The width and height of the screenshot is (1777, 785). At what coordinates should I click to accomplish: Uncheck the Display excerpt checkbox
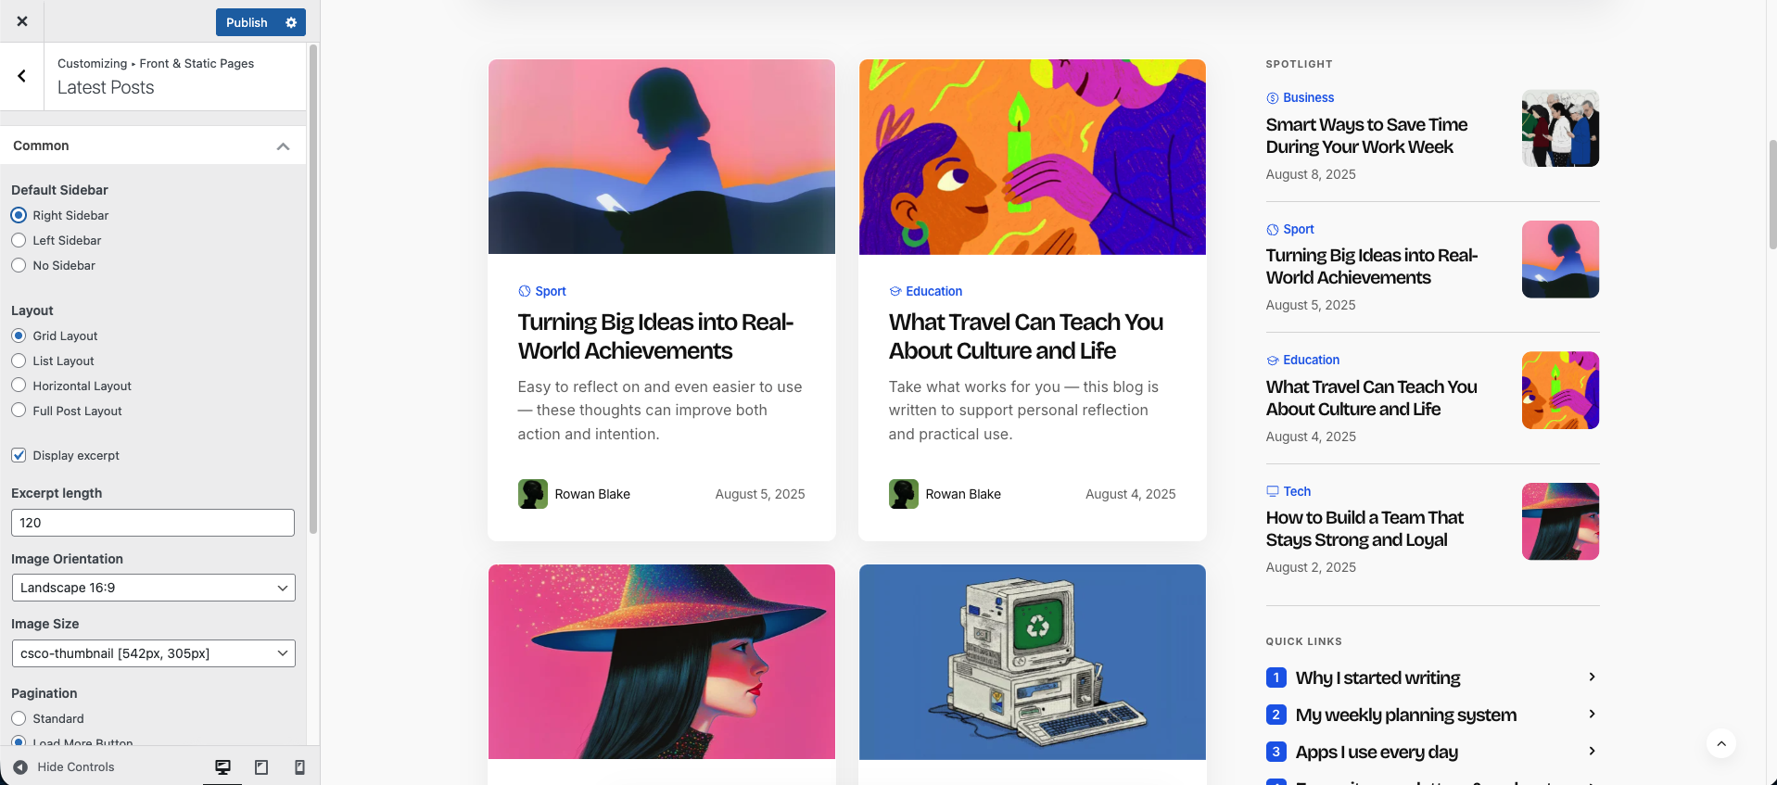19,455
